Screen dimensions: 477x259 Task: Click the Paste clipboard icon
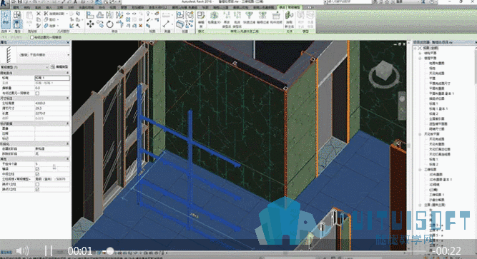tap(29, 17)
